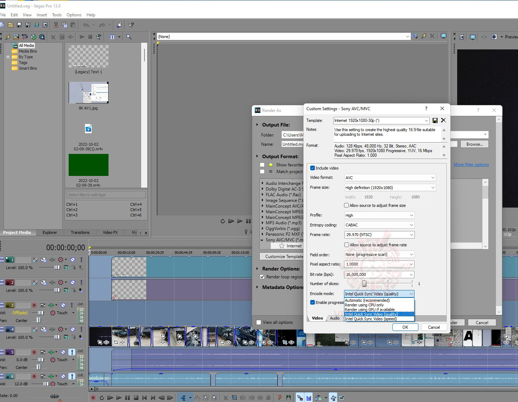
Task: Toggle Auto Ripple icon in bottom toolbar
Action: 318,398
